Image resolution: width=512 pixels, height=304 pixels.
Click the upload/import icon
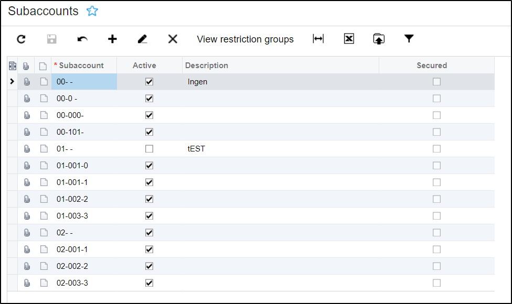click(x=379, y=39)
